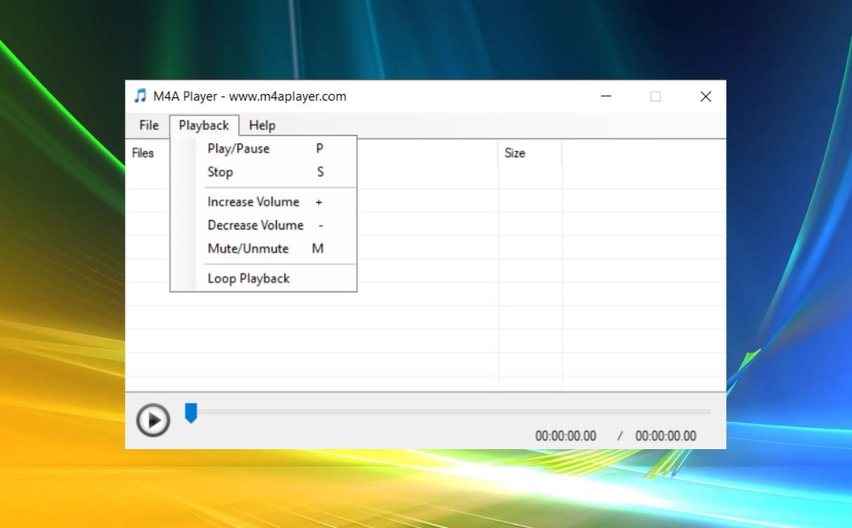Image resolution: width=852 pixels, height=528 pixels.
Task: Click the Files column header
Action: (x=143, y=153)
